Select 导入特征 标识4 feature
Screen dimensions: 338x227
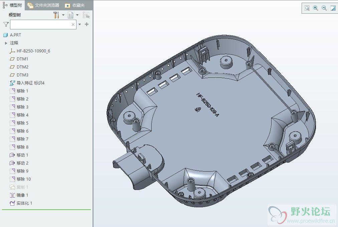[27, 83]
